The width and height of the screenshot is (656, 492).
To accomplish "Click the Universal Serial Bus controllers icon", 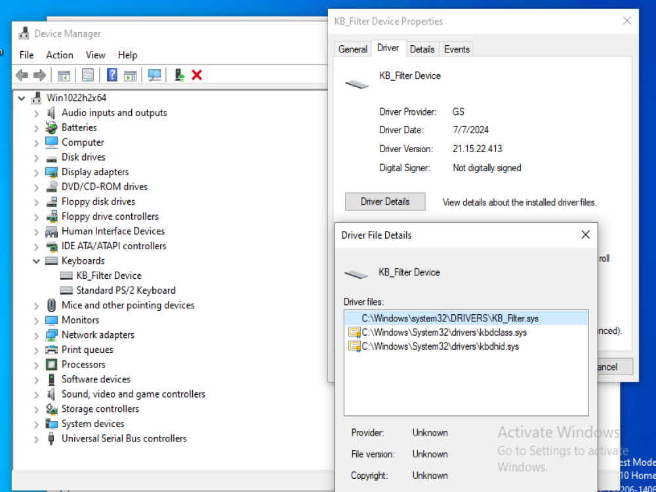I will [x=51, y=438].
